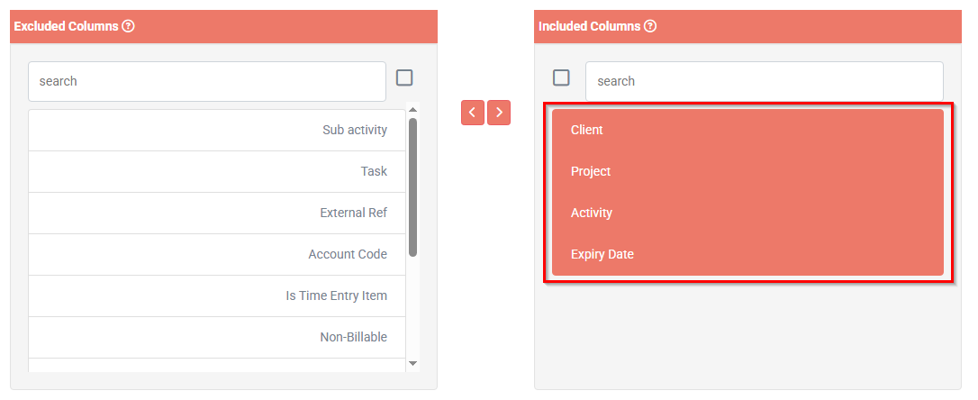
Task: Click the Included Columns help icon
Action: 650,26
